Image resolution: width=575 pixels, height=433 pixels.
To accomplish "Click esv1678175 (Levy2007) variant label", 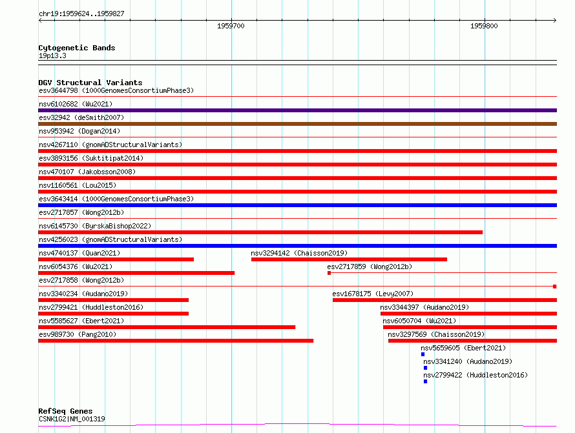I will point(373,294).
